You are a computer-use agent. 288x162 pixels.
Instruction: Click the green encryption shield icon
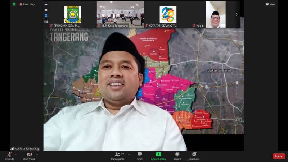14,4
